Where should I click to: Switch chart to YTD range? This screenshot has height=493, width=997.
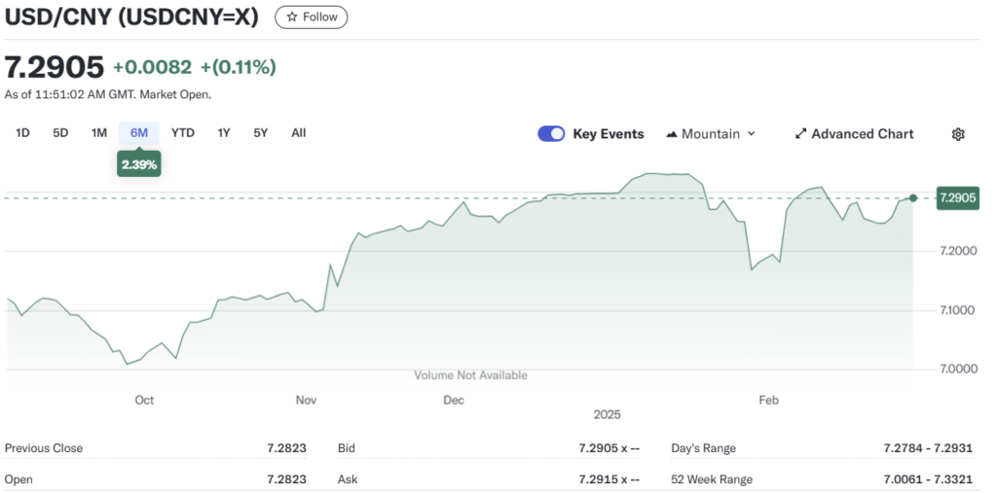183,133
